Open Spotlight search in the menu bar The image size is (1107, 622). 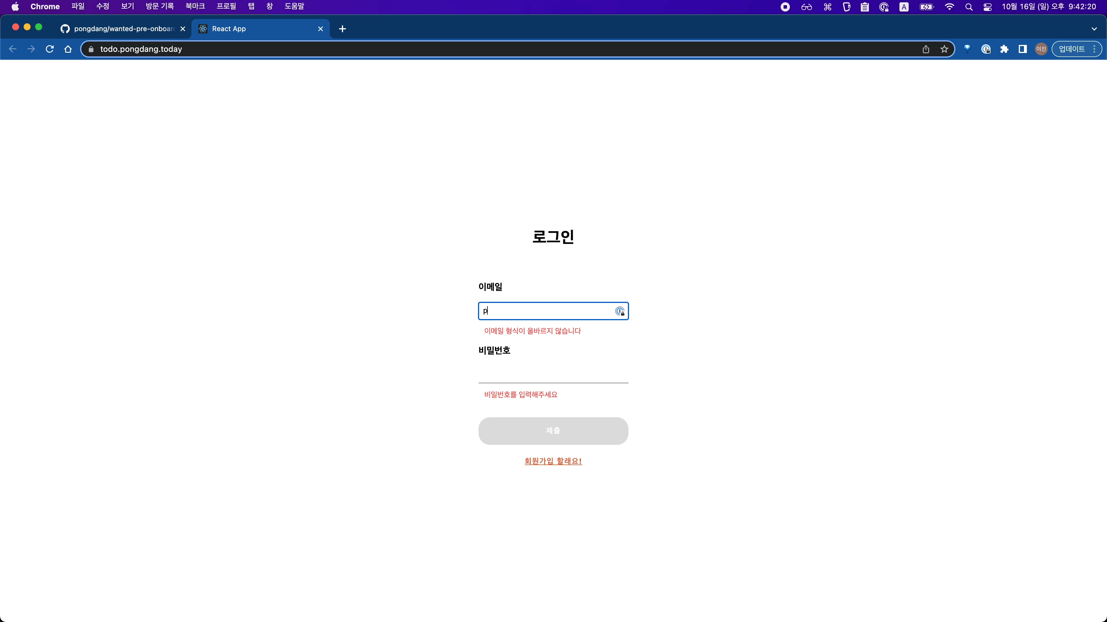pyautogui.click(x=969, y=7)
